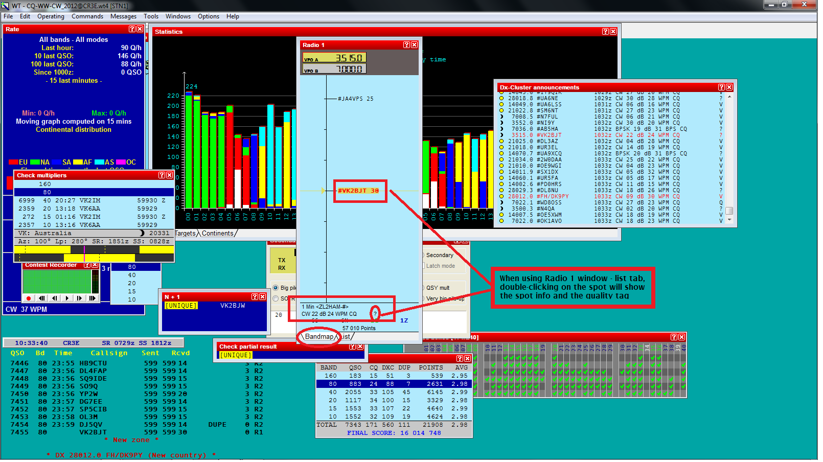Select the Secondary radio option
823x462 pixels.
(439, 255)
